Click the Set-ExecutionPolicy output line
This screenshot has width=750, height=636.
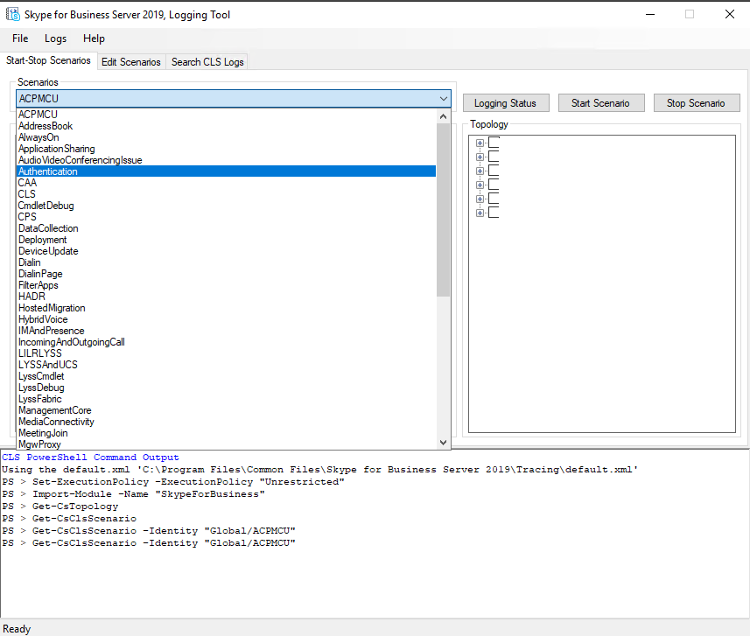click(x=173, y=482)
